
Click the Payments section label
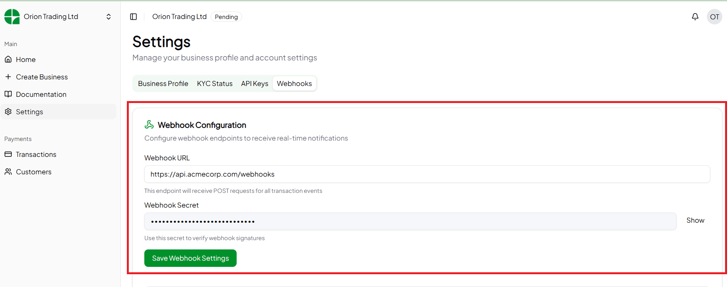point(18,139)
